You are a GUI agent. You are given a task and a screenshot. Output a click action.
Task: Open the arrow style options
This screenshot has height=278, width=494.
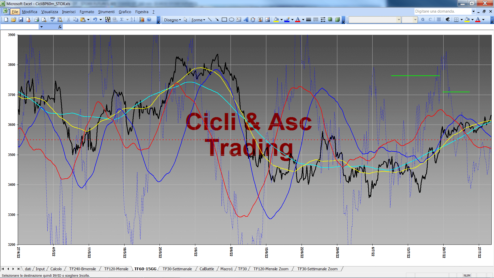[323, 20]
